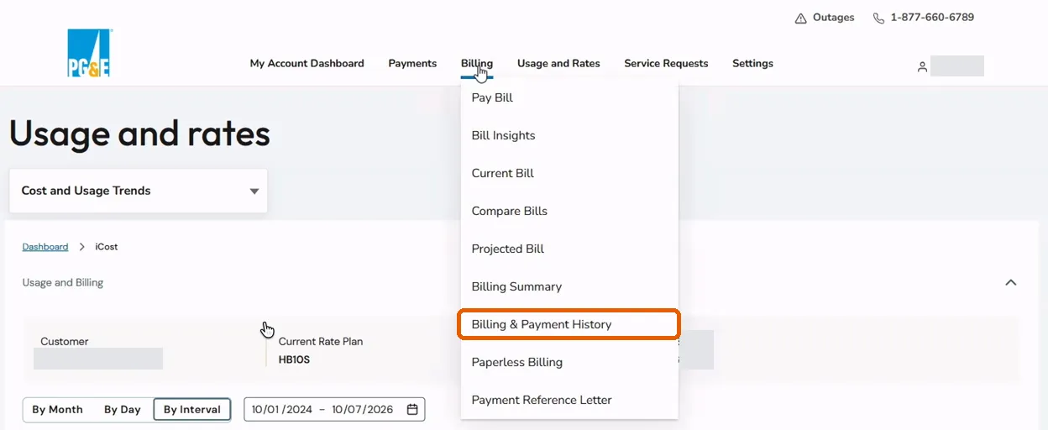The height and width of the screenshot is (430, 1048).
Task: Choose Current Bill from Billing menu
Action: pos(569,173)
